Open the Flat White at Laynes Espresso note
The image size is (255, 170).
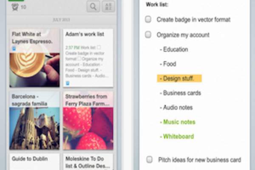pyautogui.click(x=34, y=58)
